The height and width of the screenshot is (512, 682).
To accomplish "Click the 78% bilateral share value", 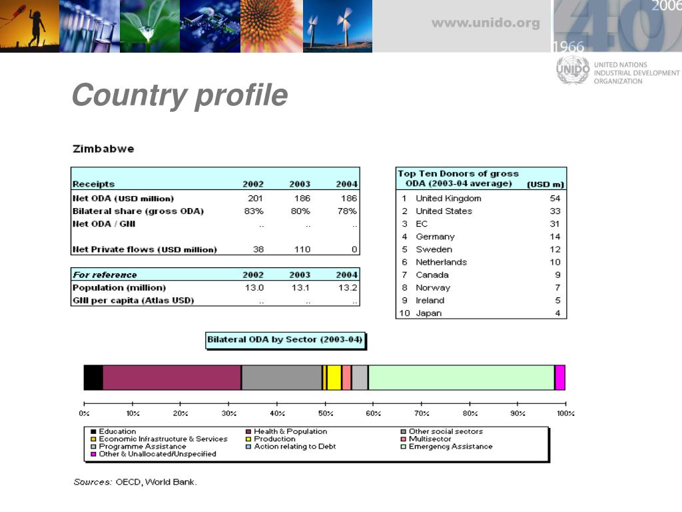I will coord(346,211).
